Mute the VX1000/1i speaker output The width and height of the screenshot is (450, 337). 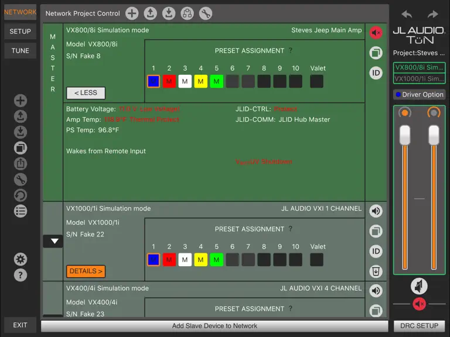(x=376, y=211)
